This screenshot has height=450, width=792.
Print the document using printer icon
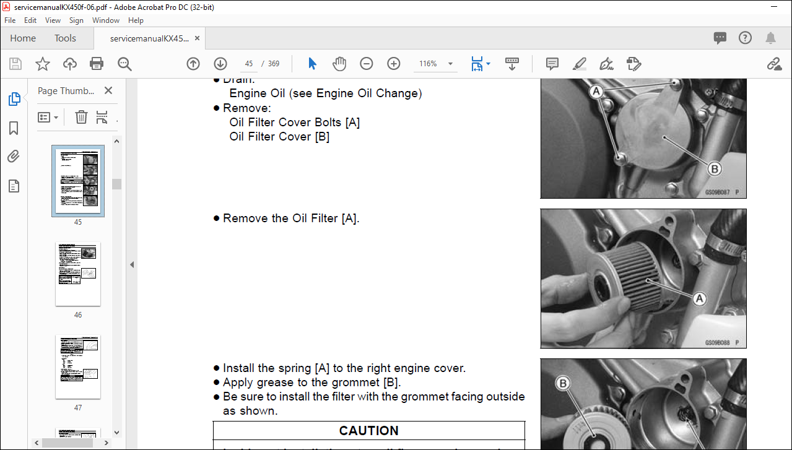97,64
